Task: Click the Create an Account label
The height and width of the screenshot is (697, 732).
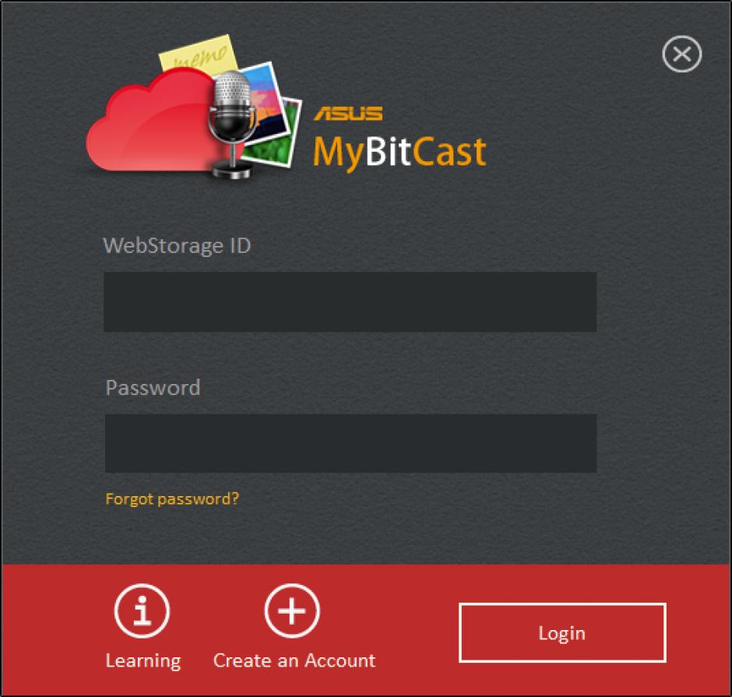Action: 294,660
